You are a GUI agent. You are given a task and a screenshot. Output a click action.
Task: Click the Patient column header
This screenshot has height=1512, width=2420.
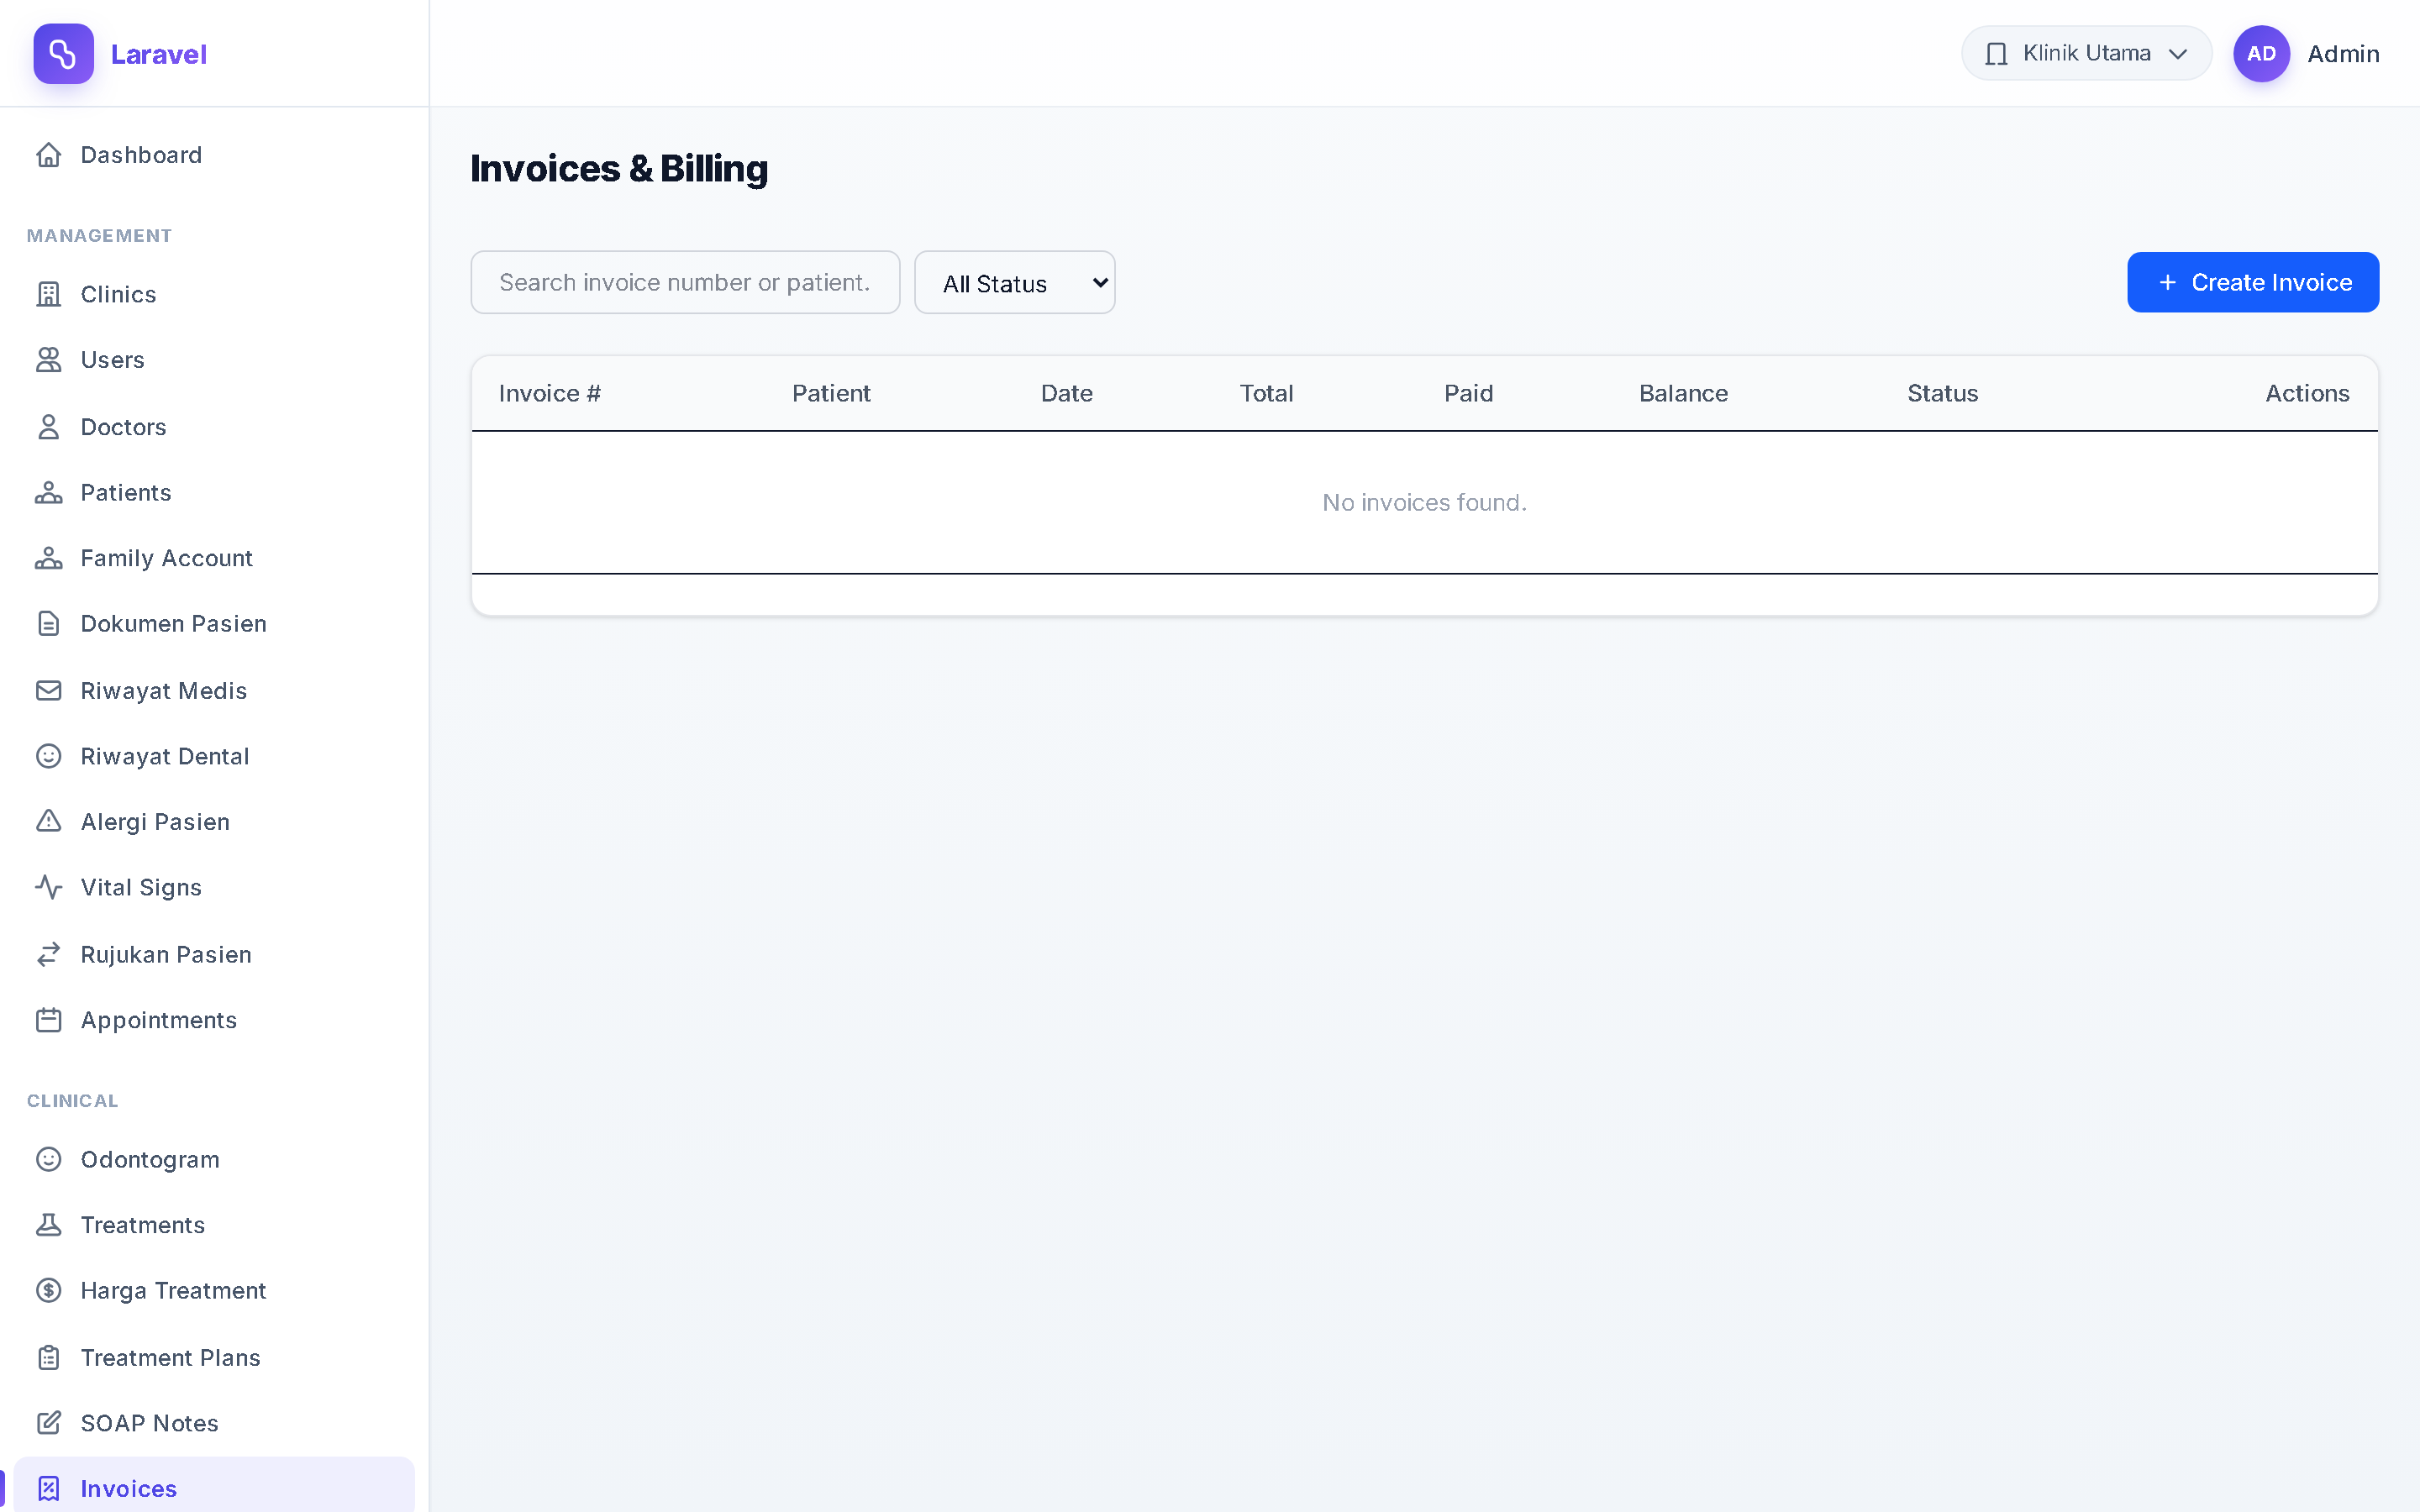831,394
